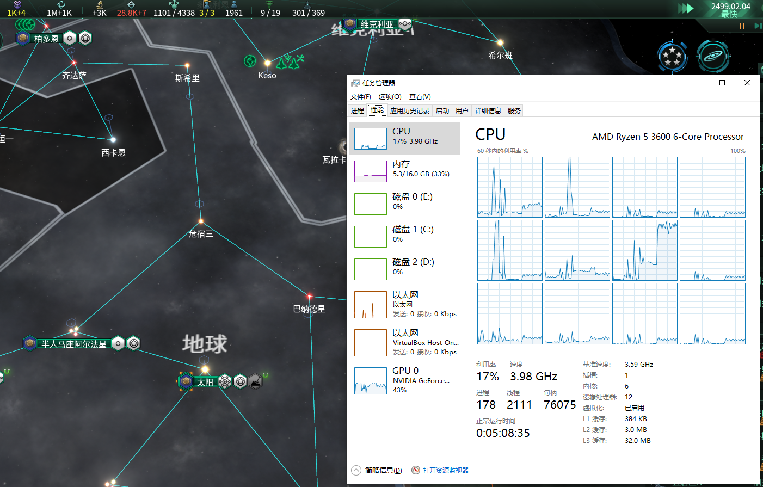This screenshot has height=487, width=763.
Task: Open the galaxy map circular icon
Action: click(713, 56)
